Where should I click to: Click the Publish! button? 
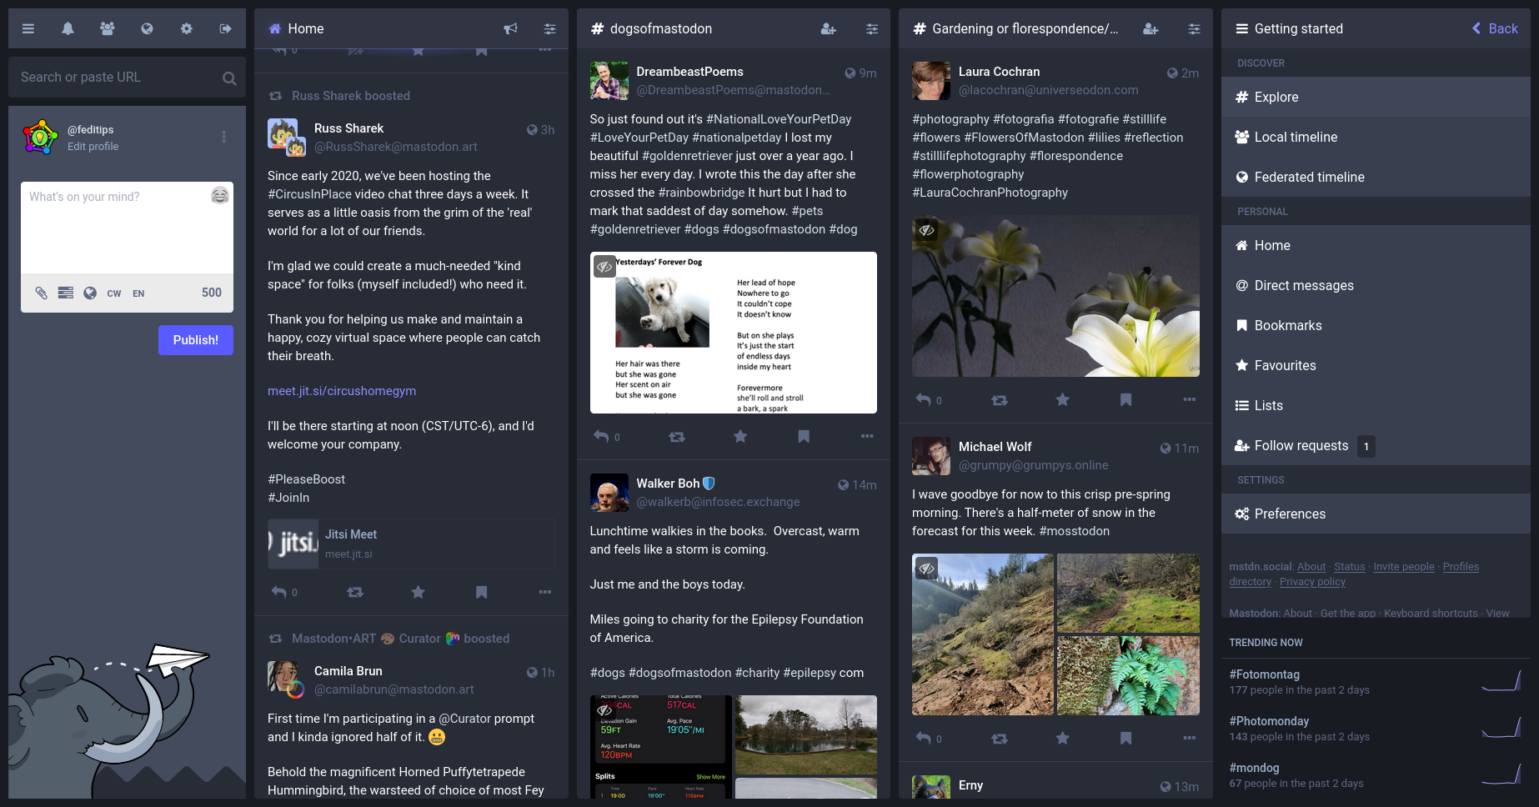pyautogui.click(x=195, y=340)
